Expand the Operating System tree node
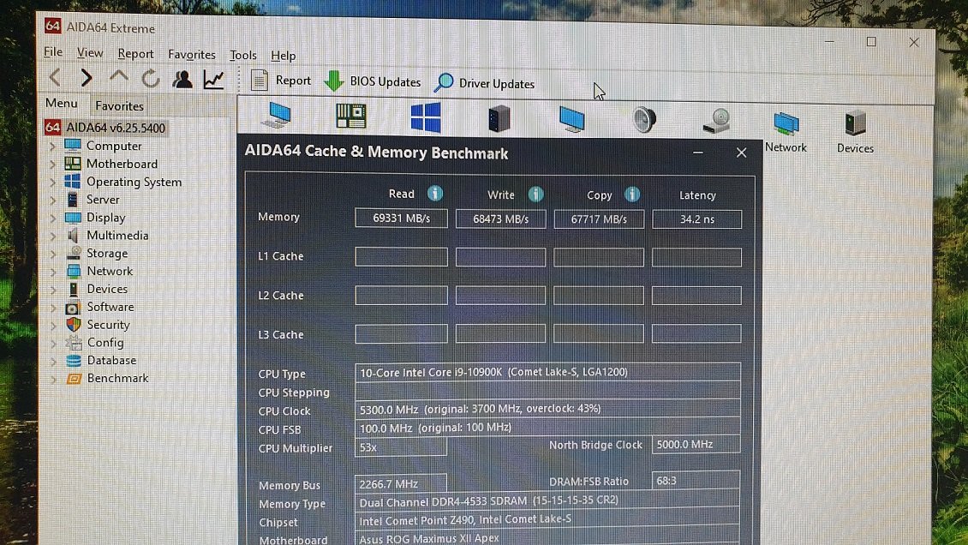 coord(52,182)
